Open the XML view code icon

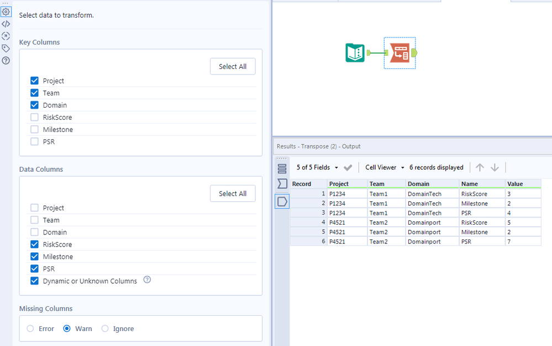click(6, 24)
